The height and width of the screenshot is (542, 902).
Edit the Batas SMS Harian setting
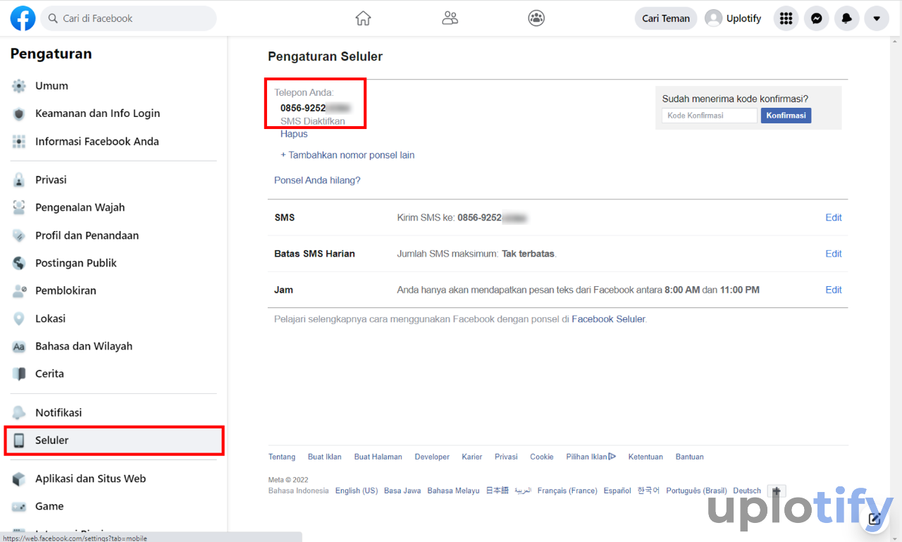click(x=834, y=254)
